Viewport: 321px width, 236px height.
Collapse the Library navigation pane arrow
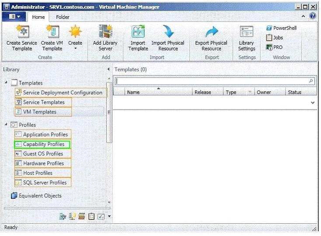pos(109,69)
